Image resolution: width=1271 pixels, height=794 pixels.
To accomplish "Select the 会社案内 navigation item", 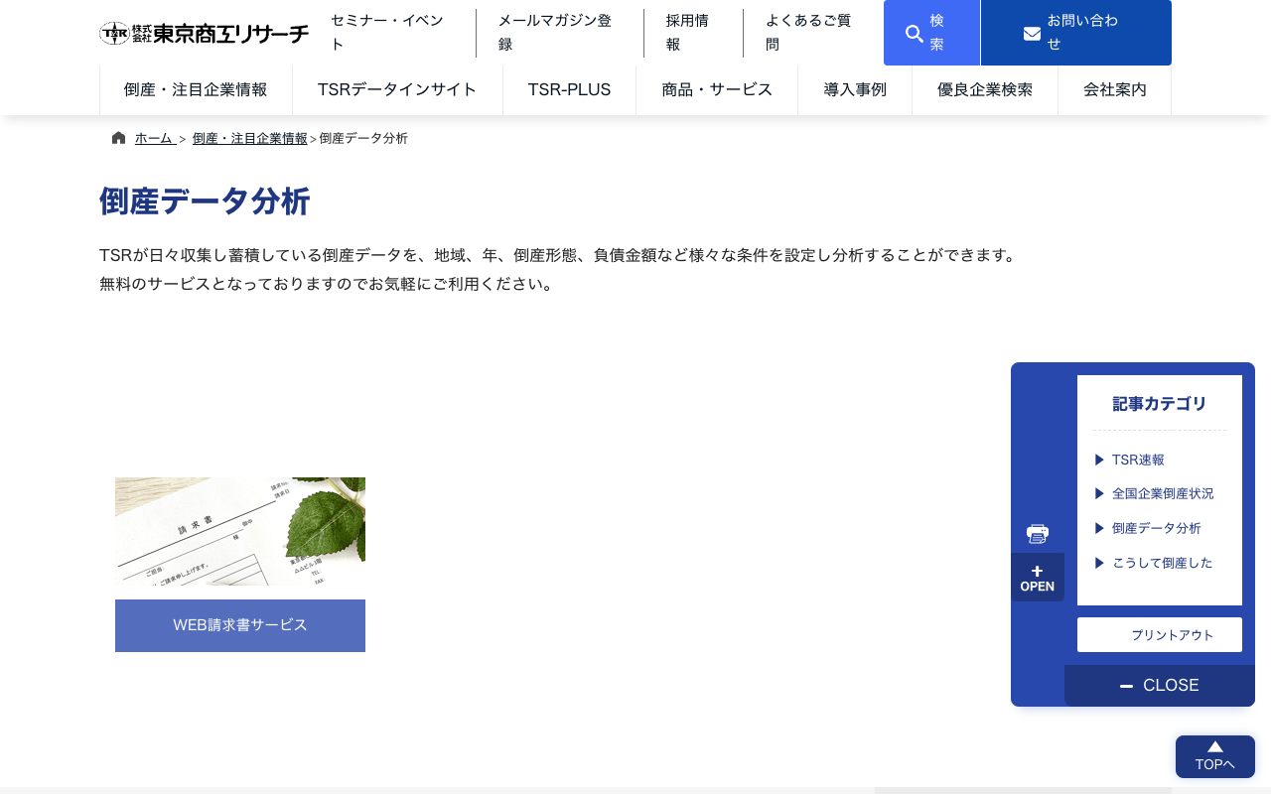I will pos(1114,89).
